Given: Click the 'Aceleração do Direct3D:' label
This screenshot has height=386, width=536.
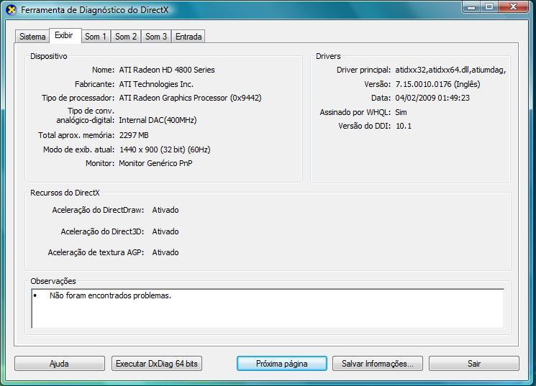Looking at the screenshot, I should tap(103, 231).
